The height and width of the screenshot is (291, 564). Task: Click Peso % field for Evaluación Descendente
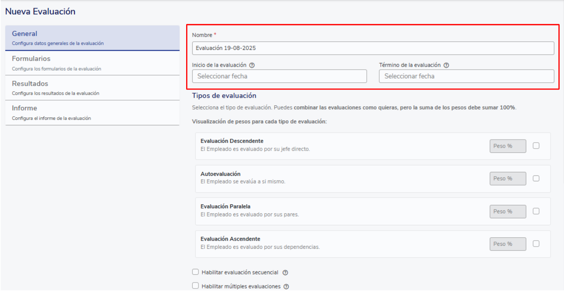(x=508, y=146)
